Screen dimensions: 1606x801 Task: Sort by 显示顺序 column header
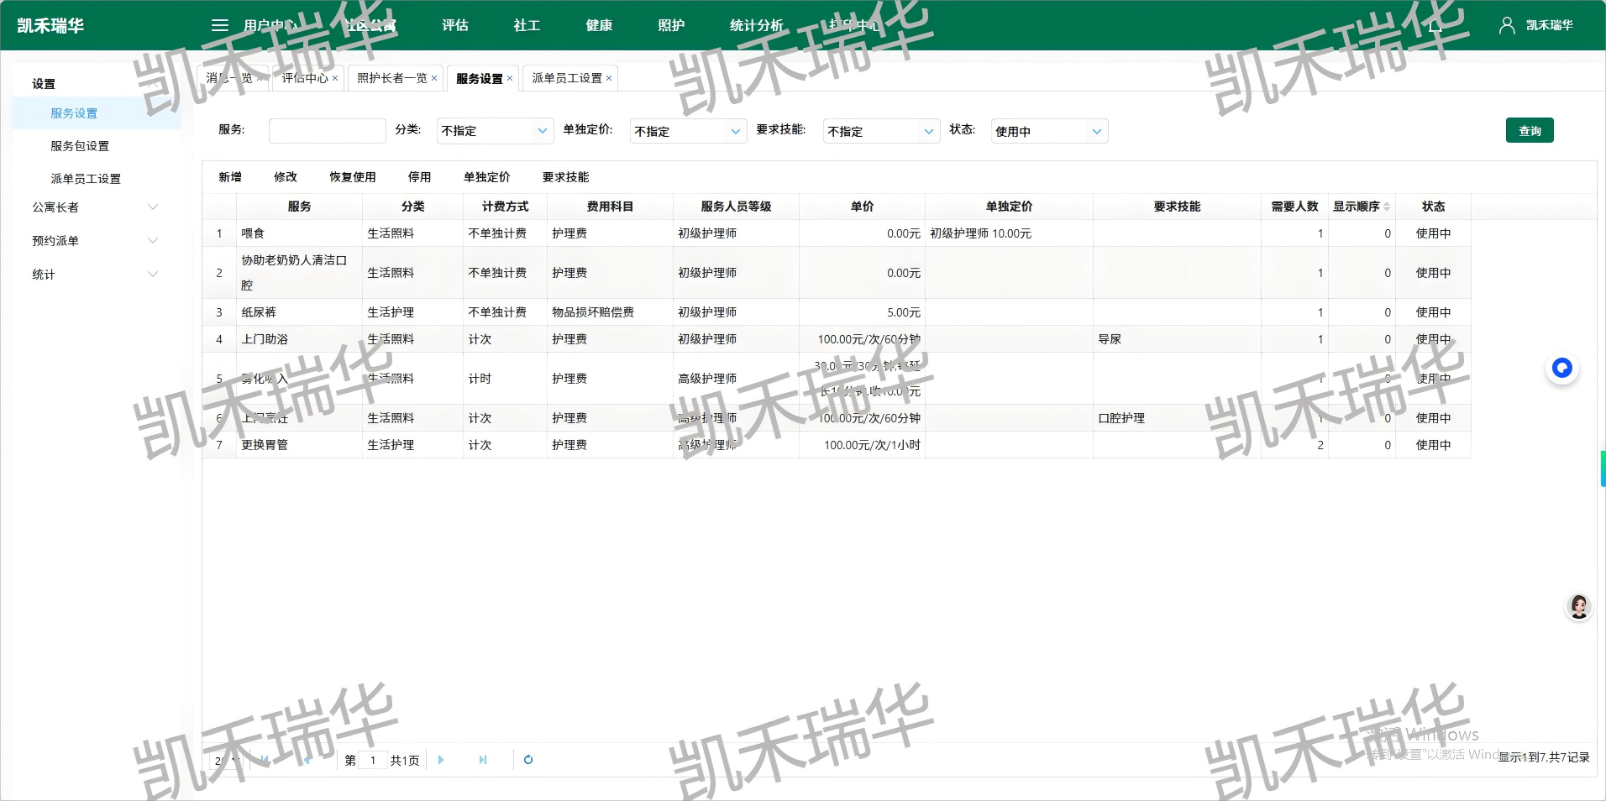tap(1361, 207)
